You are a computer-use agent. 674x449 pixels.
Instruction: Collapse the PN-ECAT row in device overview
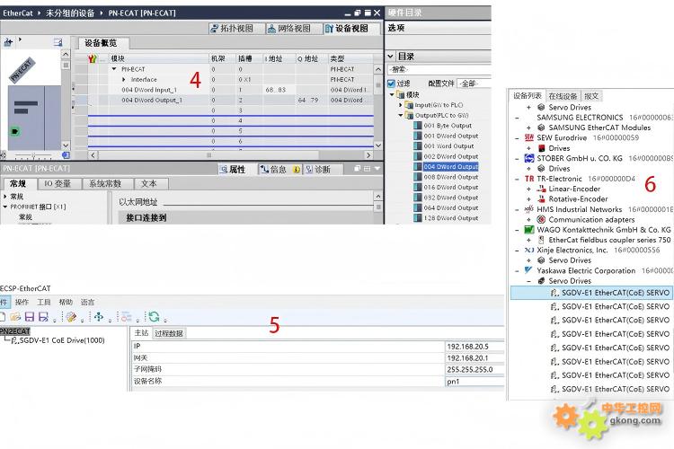114,69
